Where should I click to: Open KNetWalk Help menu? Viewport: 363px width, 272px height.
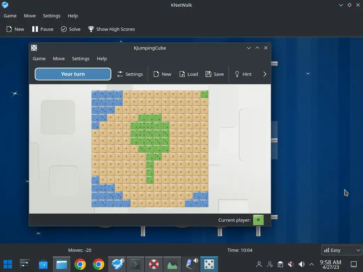pyautogui.click(x=73, y=16)
